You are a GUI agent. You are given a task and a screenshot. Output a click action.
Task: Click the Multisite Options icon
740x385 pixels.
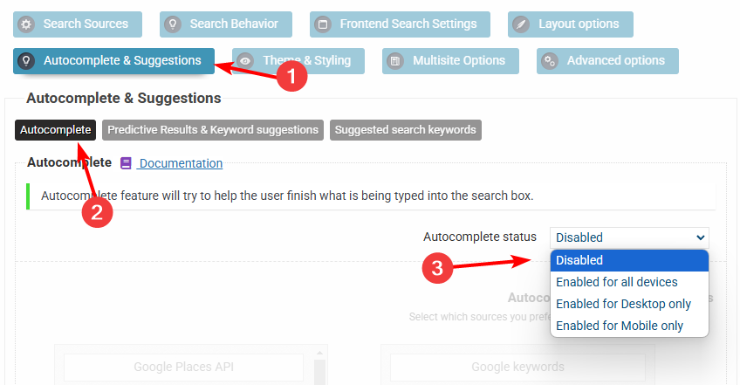pos(395,61)
